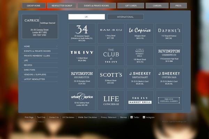Open the Scott's restaurant tile
Viewport: 209px width, 139px height.
pyautogui.click(x=111, y=78)
